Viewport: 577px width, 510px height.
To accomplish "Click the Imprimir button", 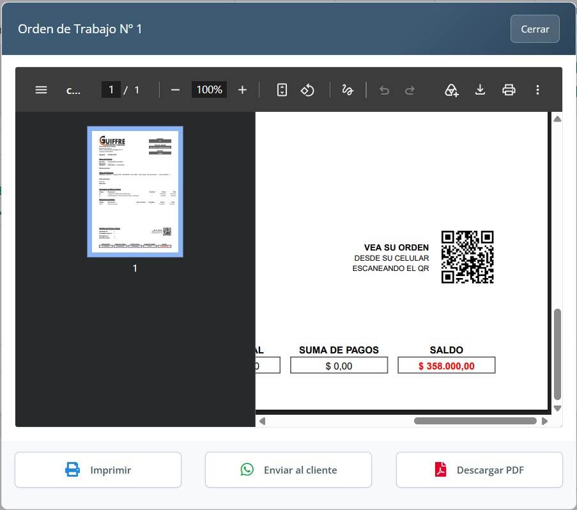I will 98,470.
